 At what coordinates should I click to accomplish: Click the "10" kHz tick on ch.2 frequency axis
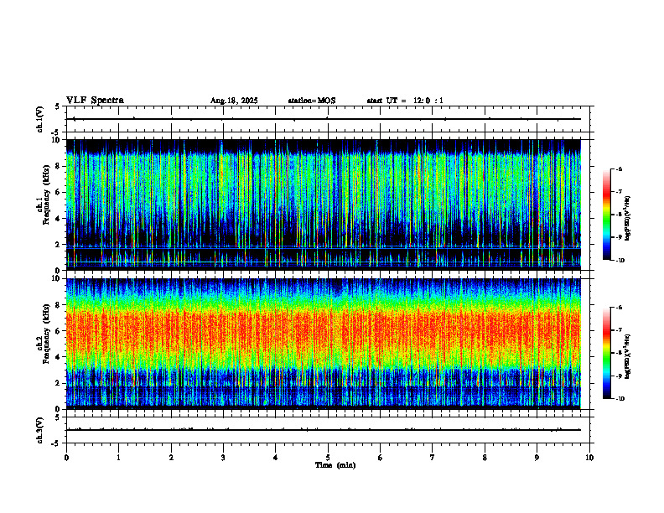coord(57,278)
